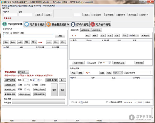The width and height of the screenshot is (155, 123).
Task: Click the 群成员提取 person icon
Action: coord(73,24)
